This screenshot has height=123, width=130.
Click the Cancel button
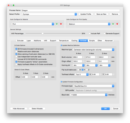coord(116,108)
